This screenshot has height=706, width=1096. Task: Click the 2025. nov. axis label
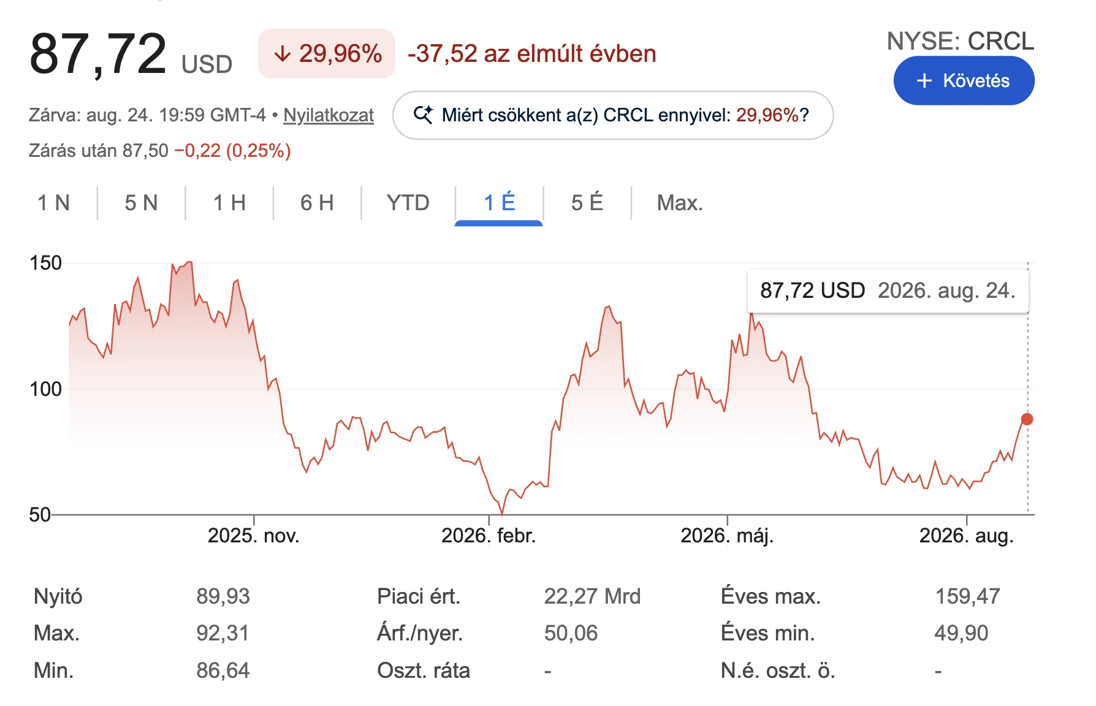pos(253,536)
